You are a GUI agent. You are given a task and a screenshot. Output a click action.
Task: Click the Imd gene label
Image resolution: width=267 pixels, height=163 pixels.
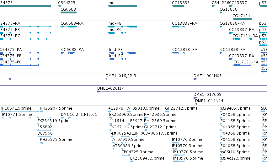click(111, 3)
